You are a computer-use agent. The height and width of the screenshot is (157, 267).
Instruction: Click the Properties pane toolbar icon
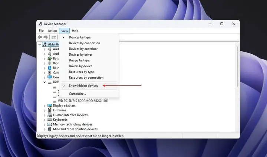click(54, 37)
